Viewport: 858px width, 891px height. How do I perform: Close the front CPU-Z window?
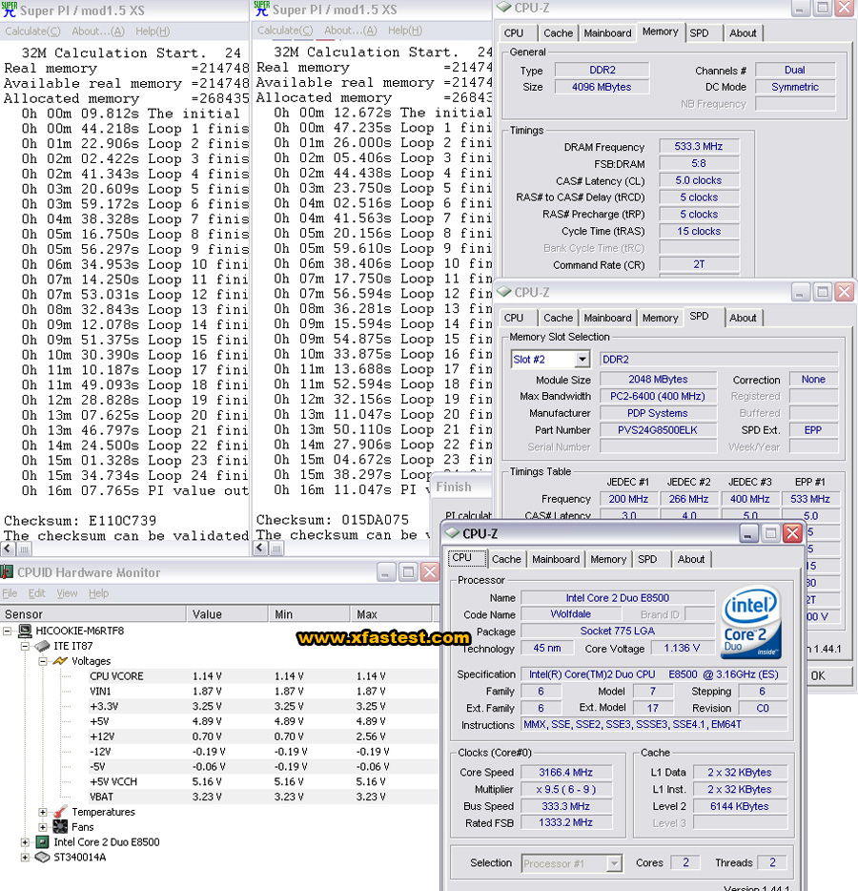coord(792,533)
